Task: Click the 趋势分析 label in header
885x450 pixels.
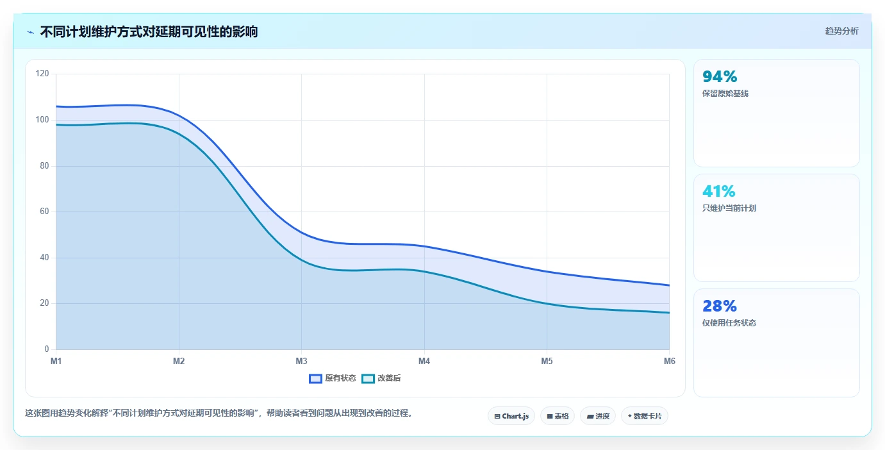Action: coord(841,31)
